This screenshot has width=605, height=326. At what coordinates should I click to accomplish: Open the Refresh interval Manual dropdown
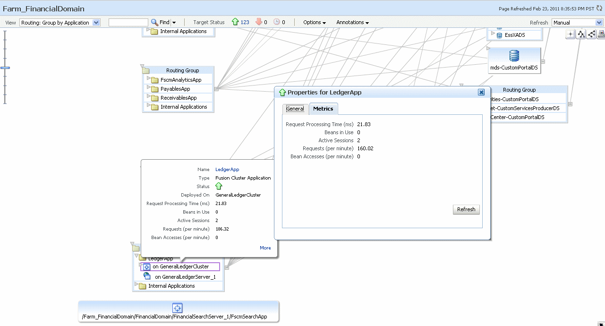577,23
